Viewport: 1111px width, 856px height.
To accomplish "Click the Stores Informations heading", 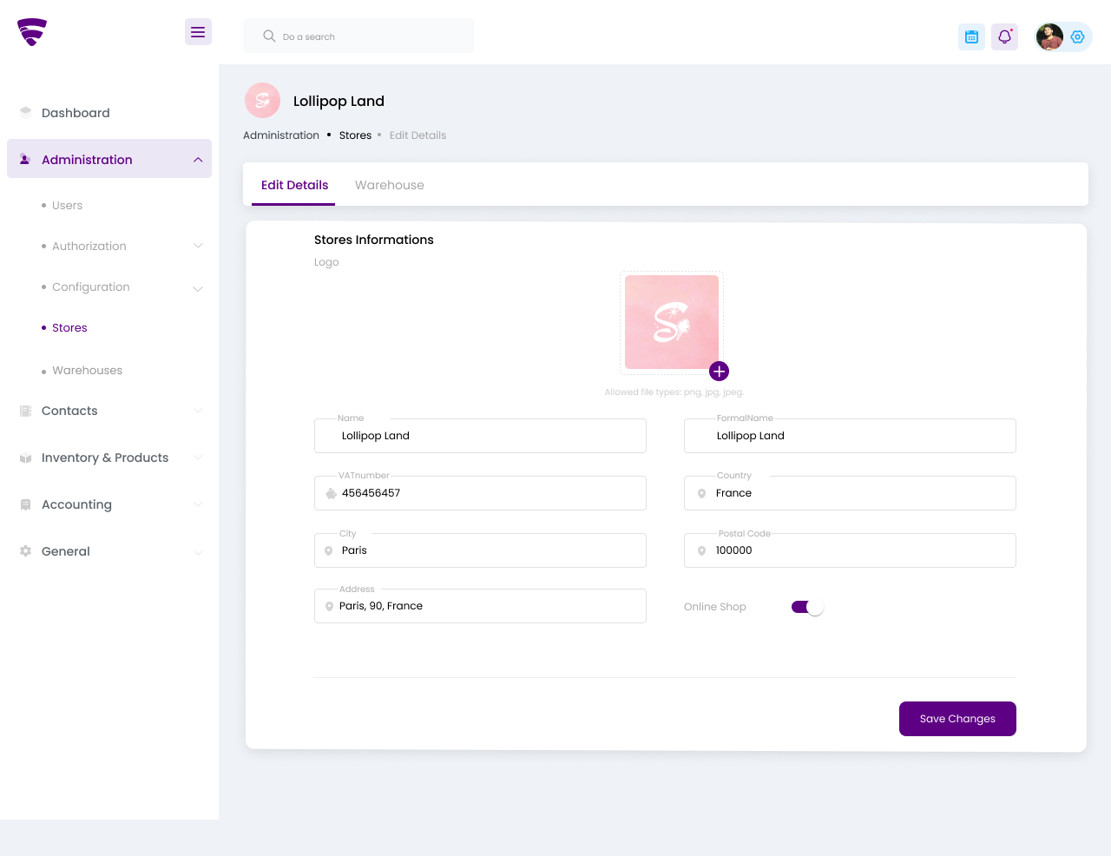I will pos(374,240).
